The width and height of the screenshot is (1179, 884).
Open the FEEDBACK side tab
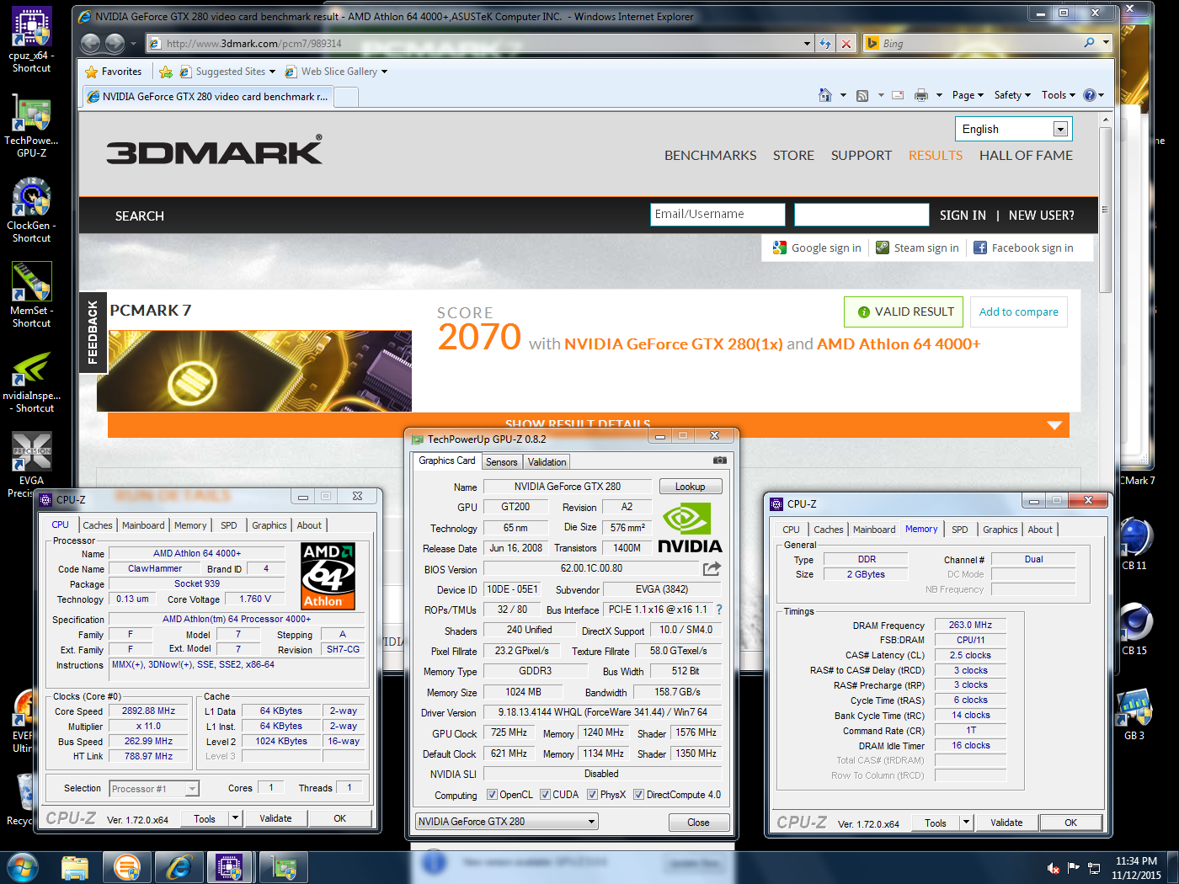(93, 332)
